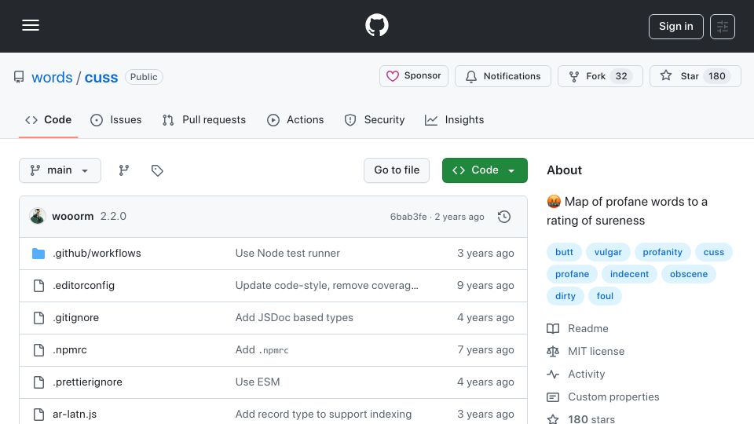The height and width of the screenshot is (424, 754).
Task: Open the 2.2.0 commit message
Action: [113, 217]
